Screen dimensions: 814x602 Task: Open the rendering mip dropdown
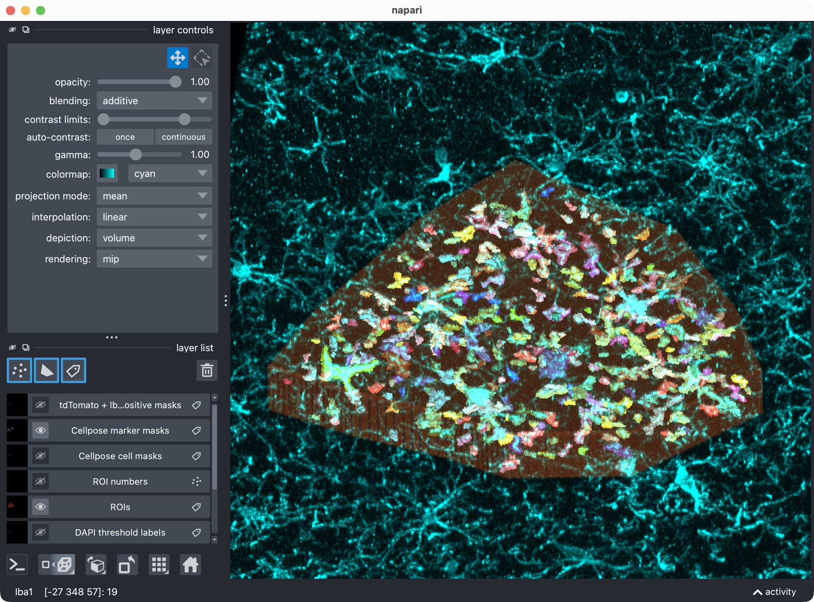tap(155, 259)
